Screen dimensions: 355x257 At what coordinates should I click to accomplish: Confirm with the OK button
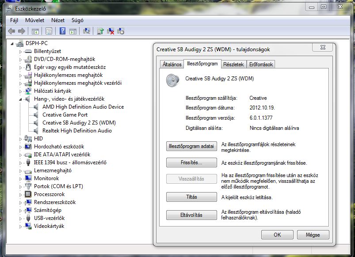277,234
